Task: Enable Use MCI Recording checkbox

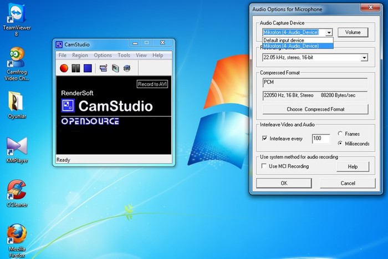Action: click(x=264, y=166)
